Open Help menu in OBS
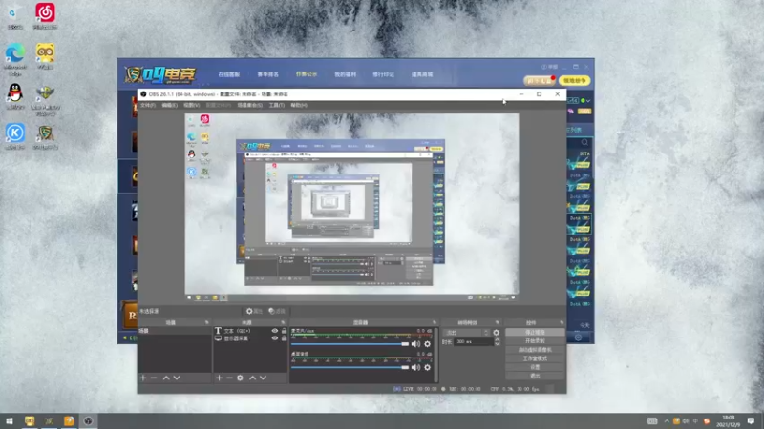Image resolution: width=764 pixels, height=429 pixels. click(x=299, y=105)
